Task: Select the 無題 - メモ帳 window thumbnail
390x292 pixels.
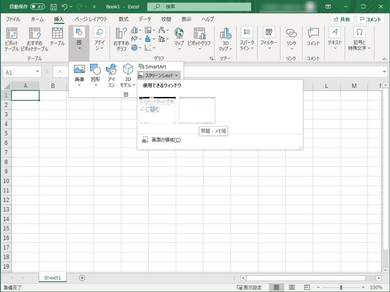Action: pos(197,110)
